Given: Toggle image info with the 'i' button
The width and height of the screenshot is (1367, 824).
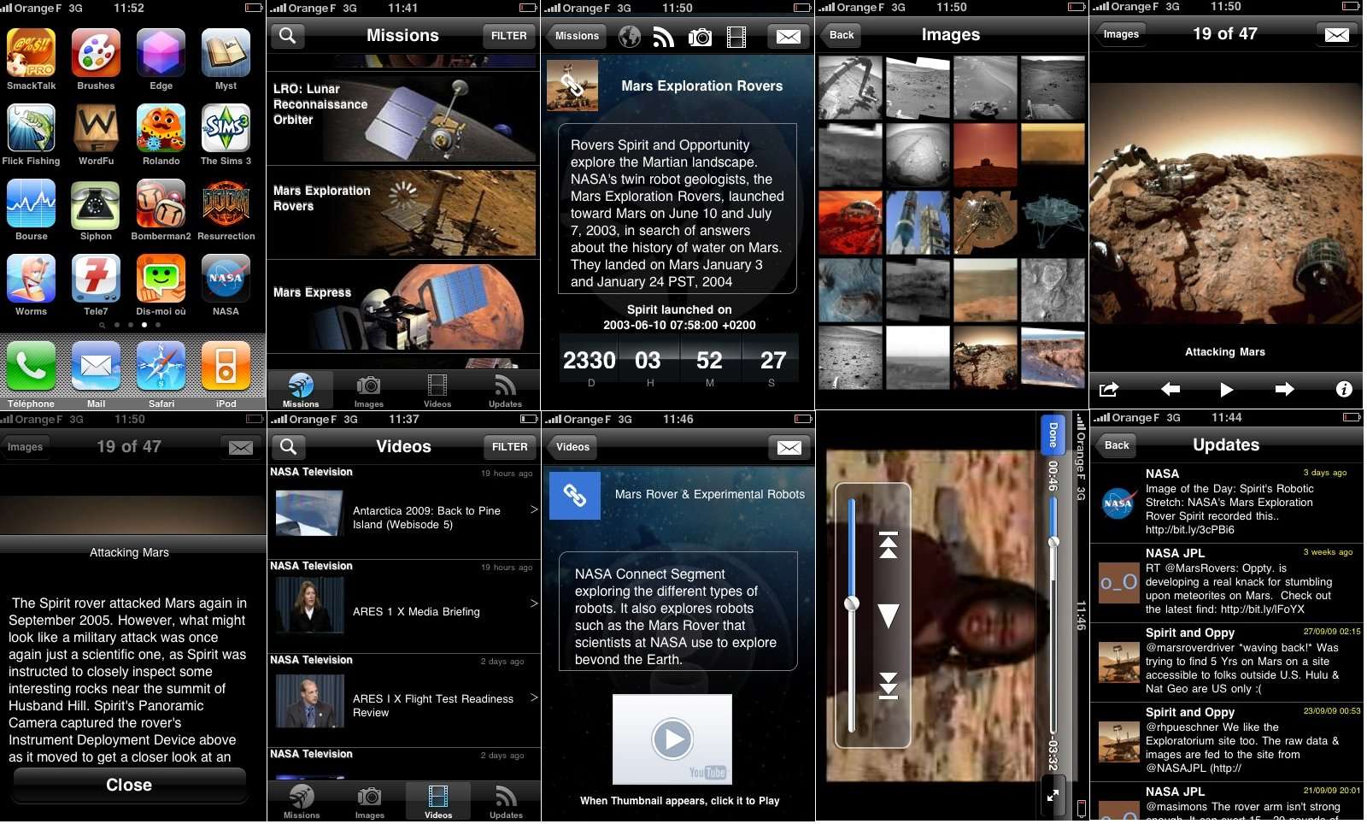Looking at the screenshot, I should coord(1343,390).
